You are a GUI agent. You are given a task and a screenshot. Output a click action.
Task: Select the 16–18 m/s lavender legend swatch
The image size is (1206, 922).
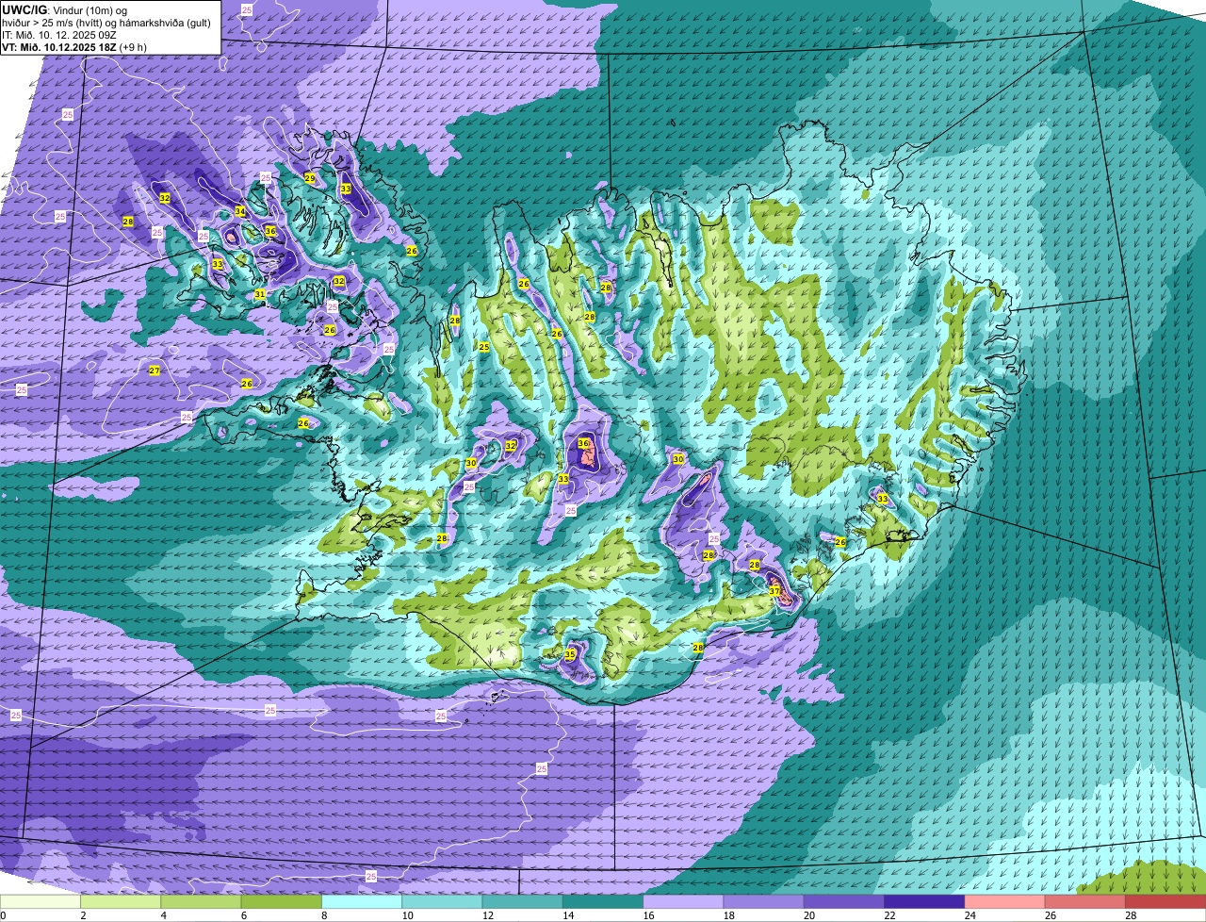click(x=683, y=901)
